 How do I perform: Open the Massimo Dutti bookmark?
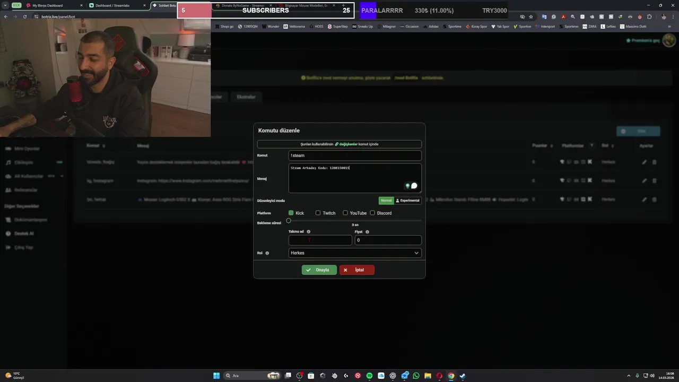click(x=632, y=27)
